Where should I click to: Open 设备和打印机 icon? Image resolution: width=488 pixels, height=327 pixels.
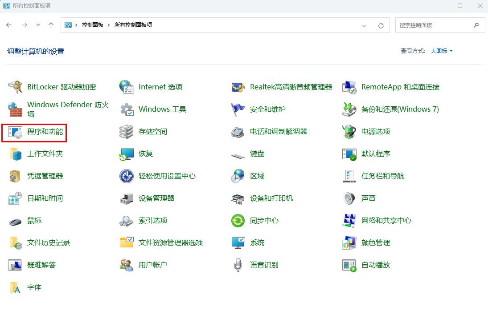coord(238,199)
